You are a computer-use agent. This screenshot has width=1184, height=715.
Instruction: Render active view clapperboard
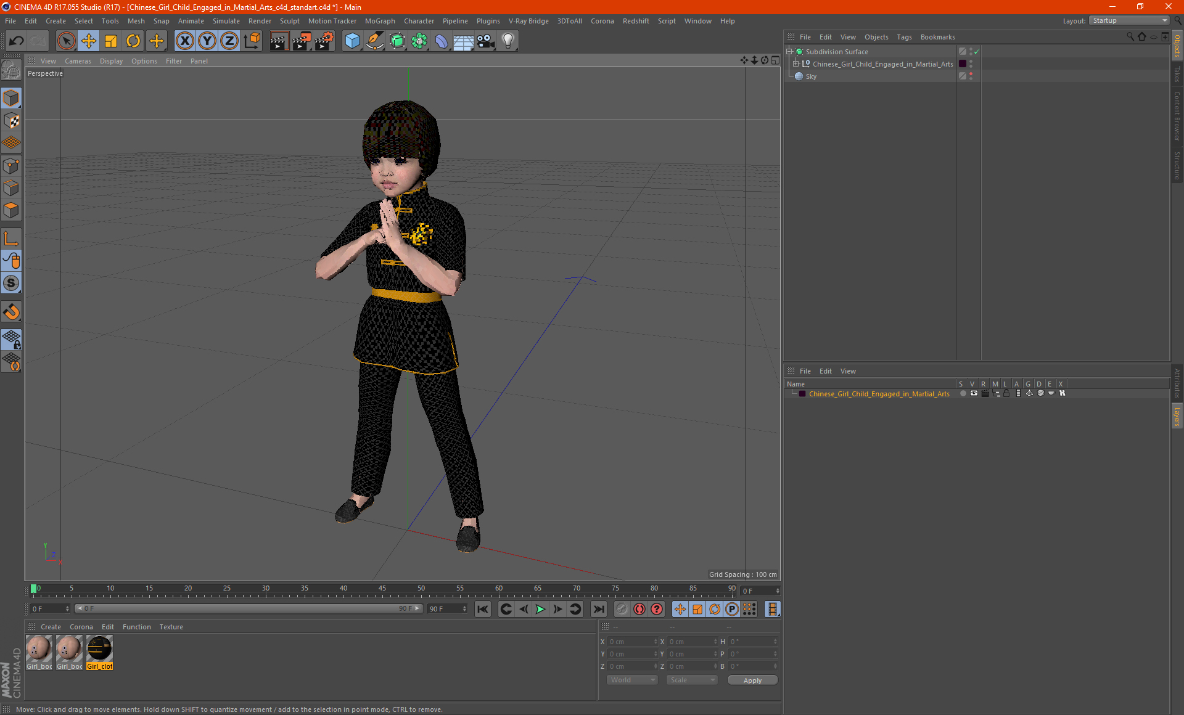click(x=279, y=41)
